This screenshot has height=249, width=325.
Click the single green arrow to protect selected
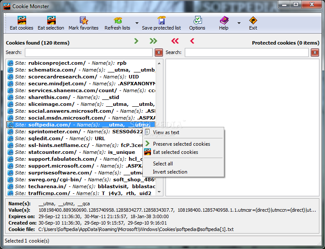pyautogui.click(x=136, y=41)
